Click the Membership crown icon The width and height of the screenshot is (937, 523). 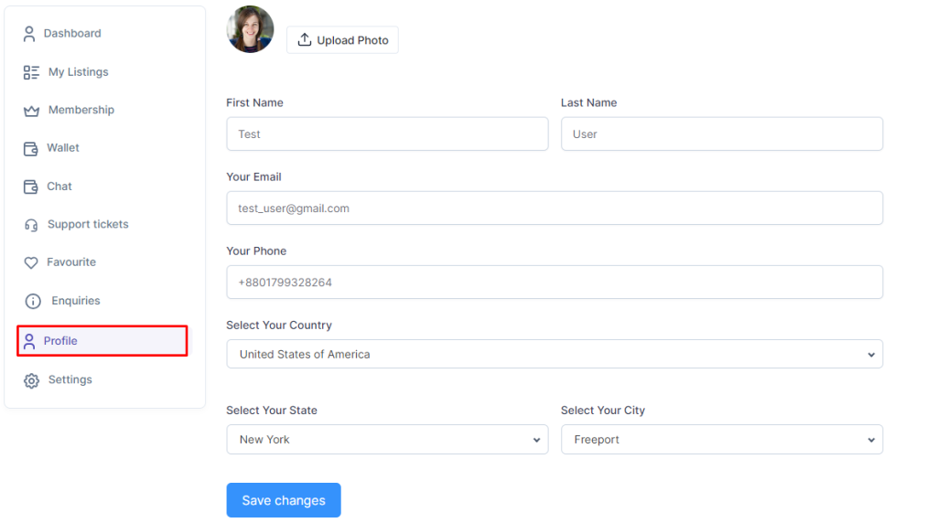(31, 111)
